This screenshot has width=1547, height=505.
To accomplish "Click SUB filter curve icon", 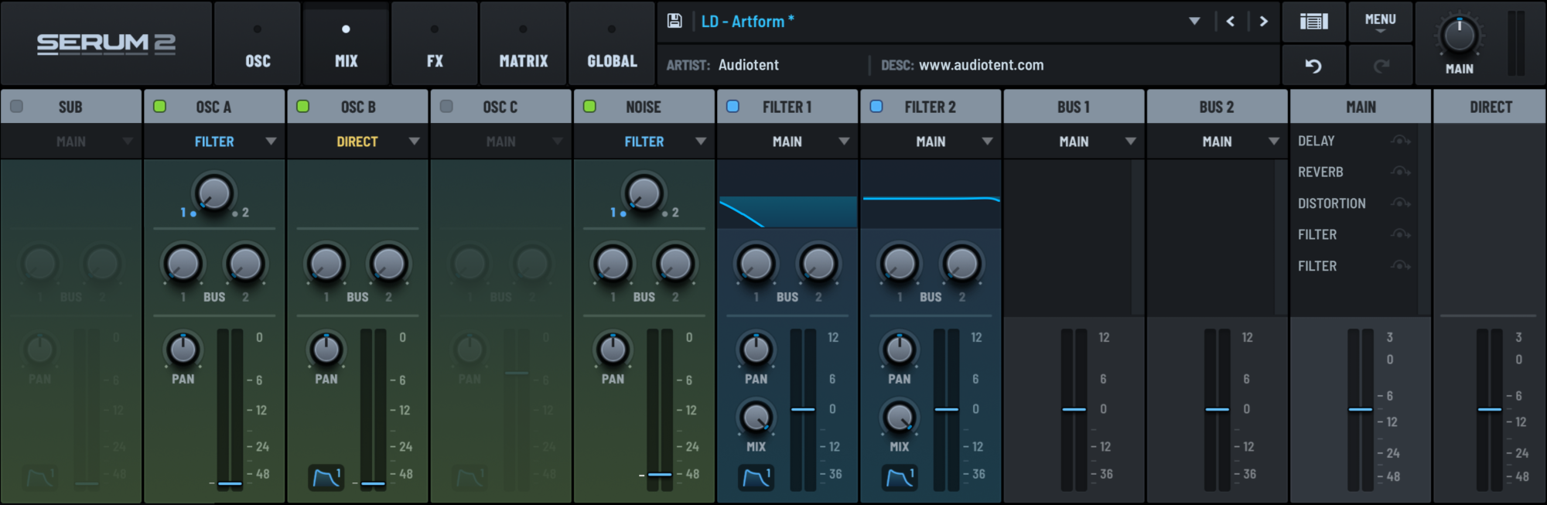I will [x=40, y=478].
